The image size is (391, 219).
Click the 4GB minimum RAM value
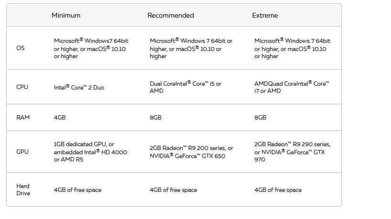click(60, 117)
